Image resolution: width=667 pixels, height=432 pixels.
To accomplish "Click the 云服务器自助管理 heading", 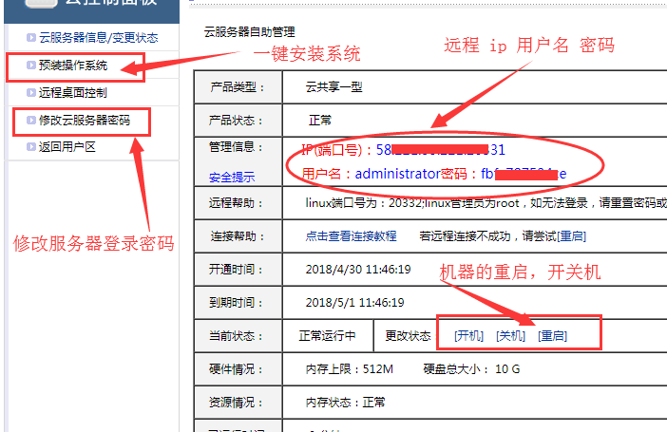I will [249, 32].
